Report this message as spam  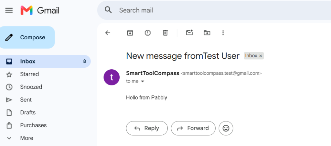pos(147,33)
